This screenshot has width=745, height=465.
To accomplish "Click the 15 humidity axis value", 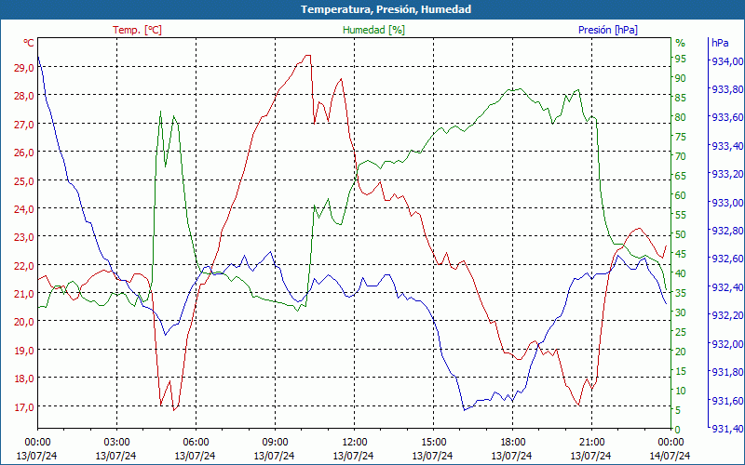I will pyautogui.click(x=681, y=371).
